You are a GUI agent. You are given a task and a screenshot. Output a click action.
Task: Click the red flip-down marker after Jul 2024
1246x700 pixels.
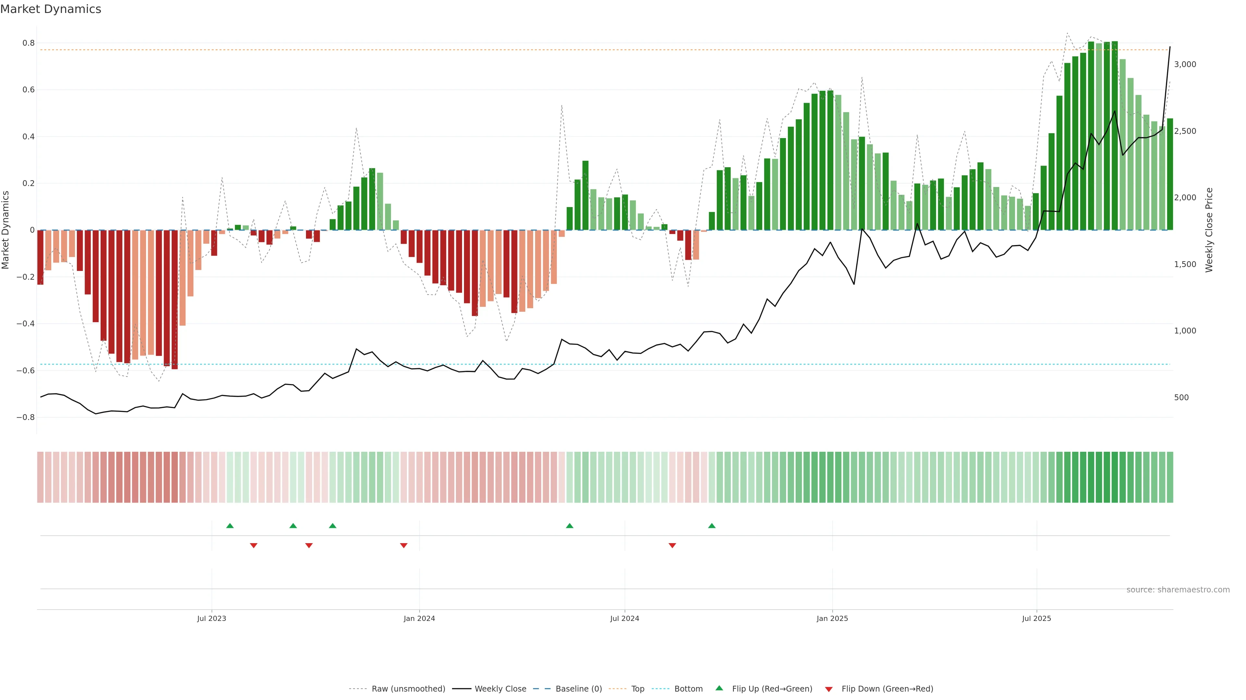(672, 545)
